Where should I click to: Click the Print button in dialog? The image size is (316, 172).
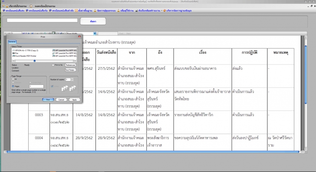[x=48, y=100]
